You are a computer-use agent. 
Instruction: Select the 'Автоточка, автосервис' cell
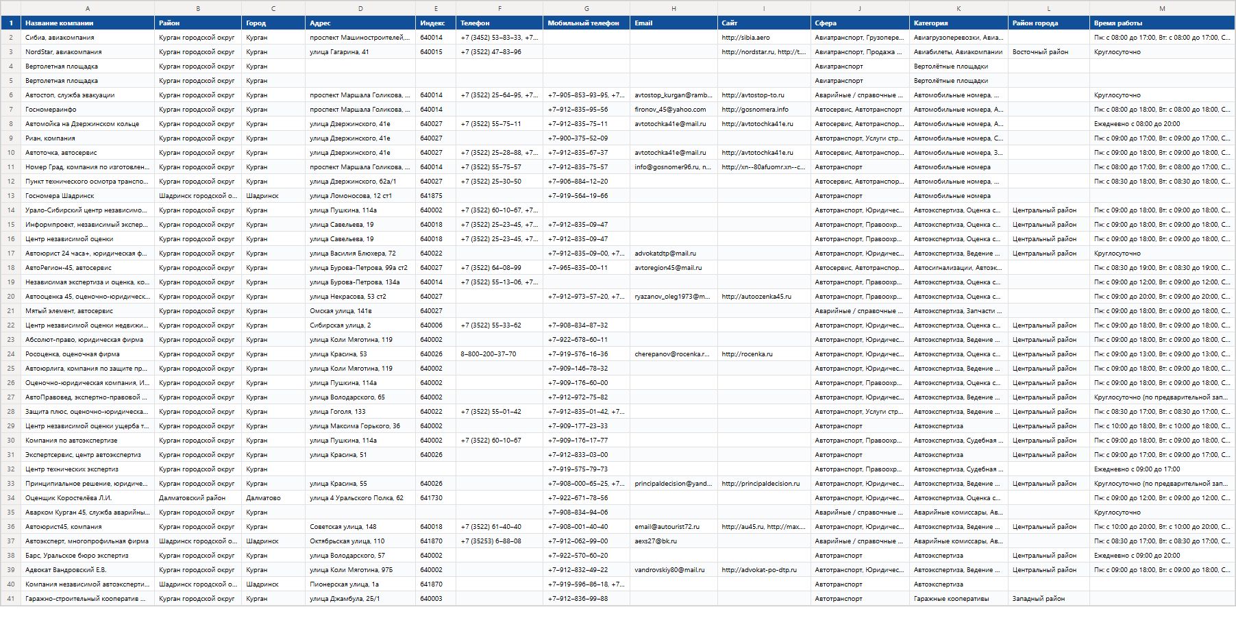[x=88, y=153]
